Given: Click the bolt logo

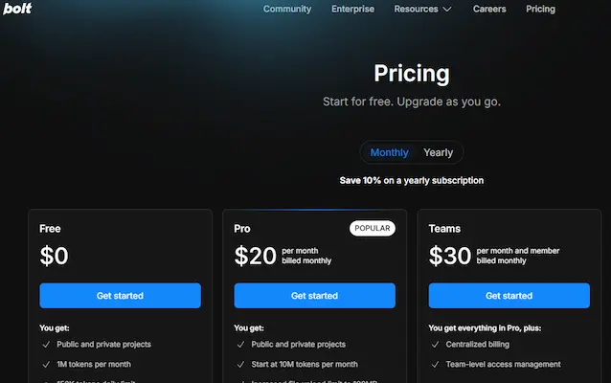Looking at the screenshot, I should point(17,9).
